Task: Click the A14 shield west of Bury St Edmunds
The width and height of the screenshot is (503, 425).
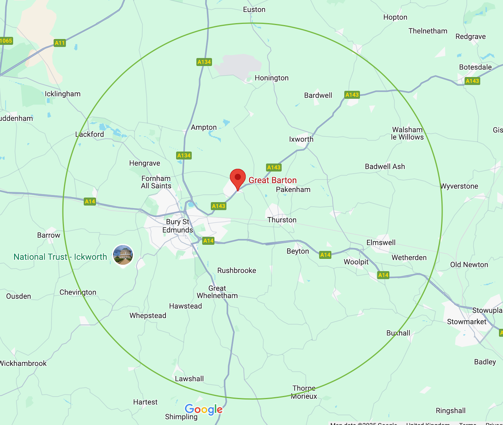Action: click(x=90, y=202)
